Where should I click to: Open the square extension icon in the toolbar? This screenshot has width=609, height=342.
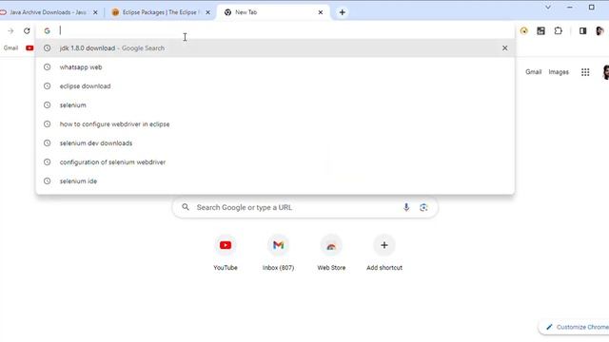click(x=540, y=30)
